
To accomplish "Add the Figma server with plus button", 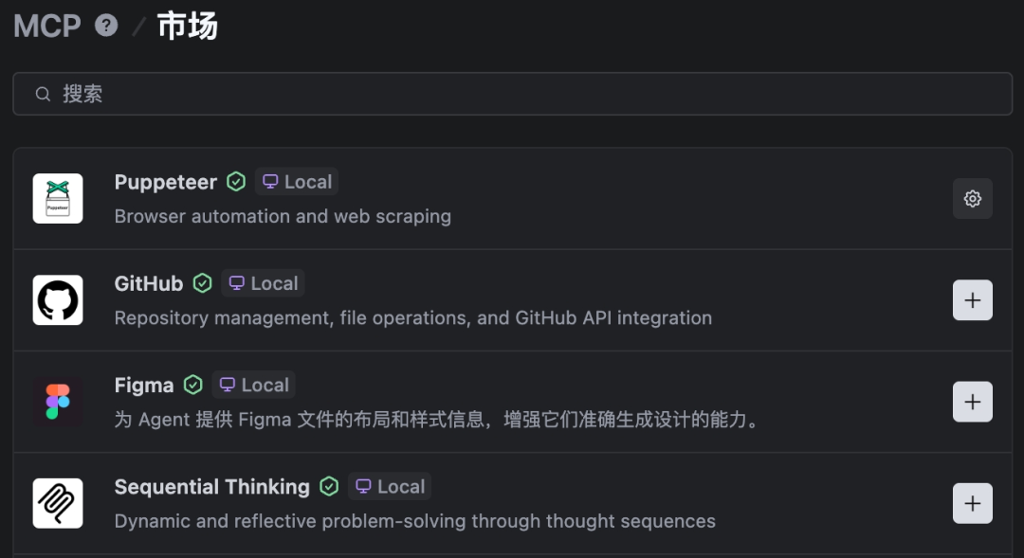I will (x=972, y=402).
